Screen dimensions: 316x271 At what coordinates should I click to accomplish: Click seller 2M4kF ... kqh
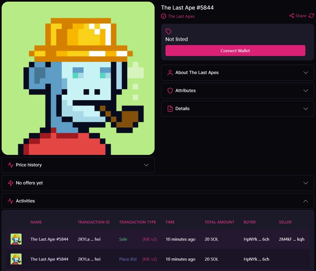click(292, 239)
